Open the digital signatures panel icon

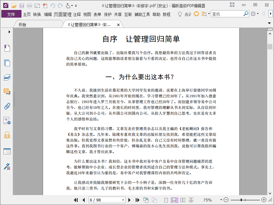pyautogui.click(x=7, y=120)
